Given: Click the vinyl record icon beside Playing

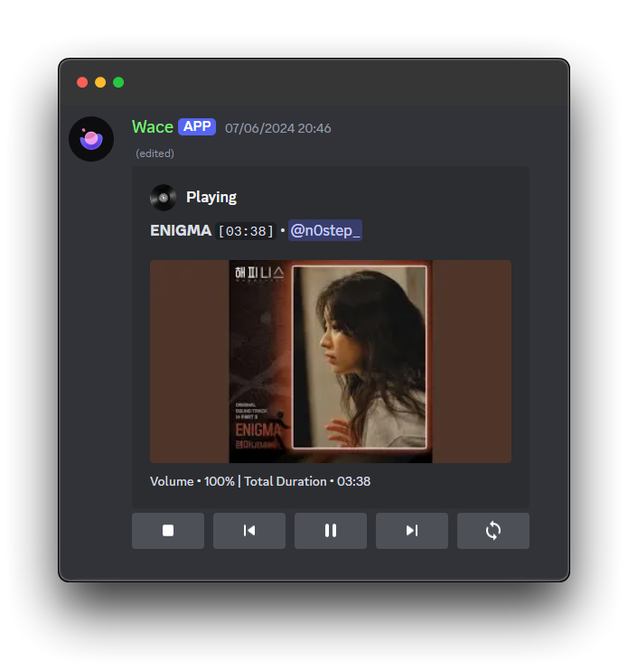Looking at the screenshot, I should 163,198.
